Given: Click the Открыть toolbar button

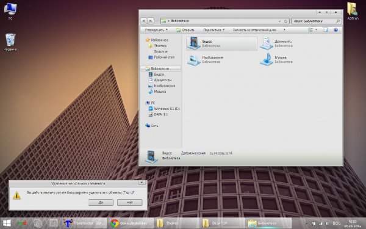Looking at the screenshot, I should 185,30.
